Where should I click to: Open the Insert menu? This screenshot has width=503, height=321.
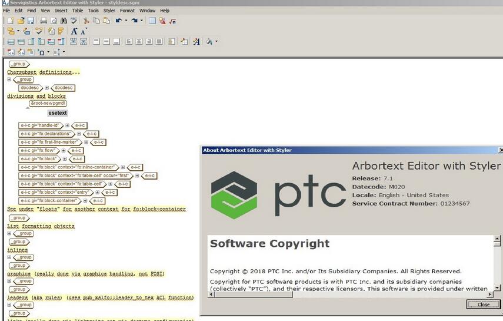click(x=61, y=11)
